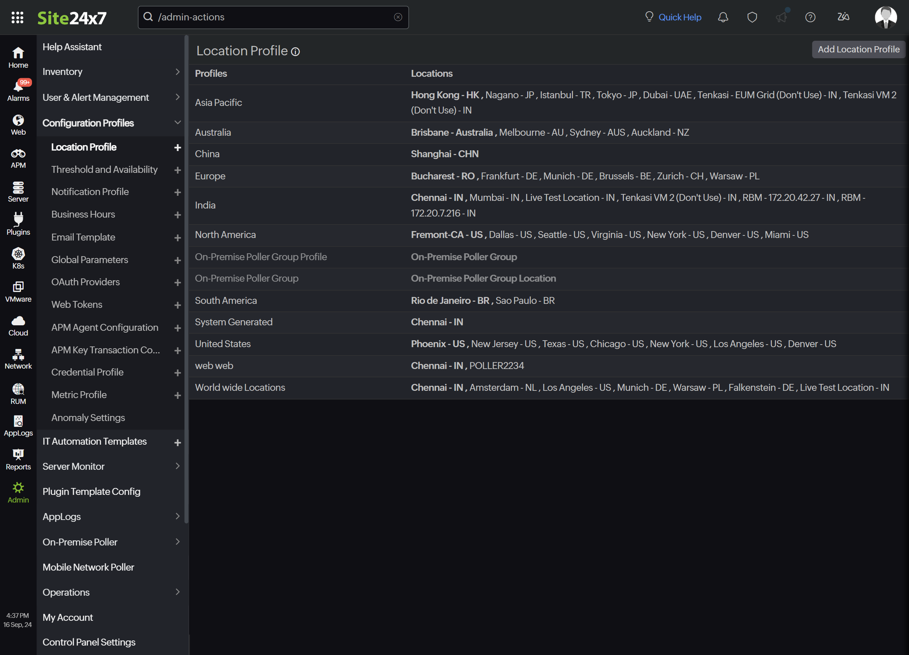This screenshot has height=655, width=909.
Task: Add a new Notification Profile via plus
Action: coord(177,192)
